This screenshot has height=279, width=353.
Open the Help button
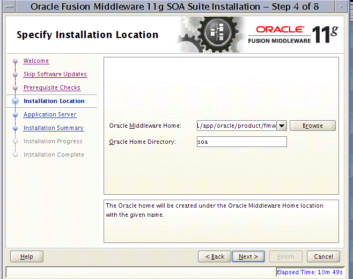[27, 256]
